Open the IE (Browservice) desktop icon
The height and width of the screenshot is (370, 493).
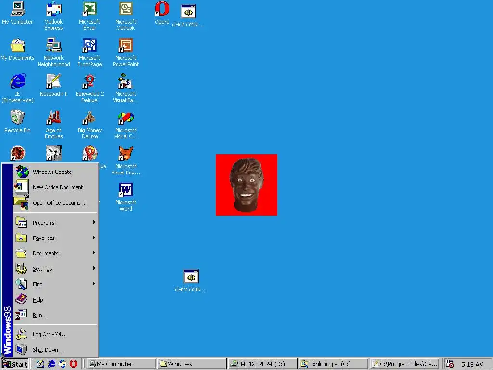pos(17,89)
